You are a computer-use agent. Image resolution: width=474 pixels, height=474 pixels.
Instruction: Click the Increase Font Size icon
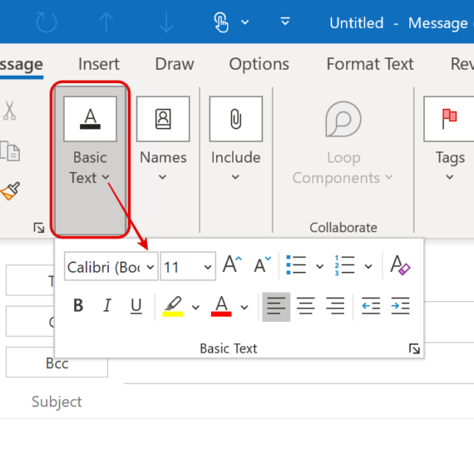click(232, 264)
